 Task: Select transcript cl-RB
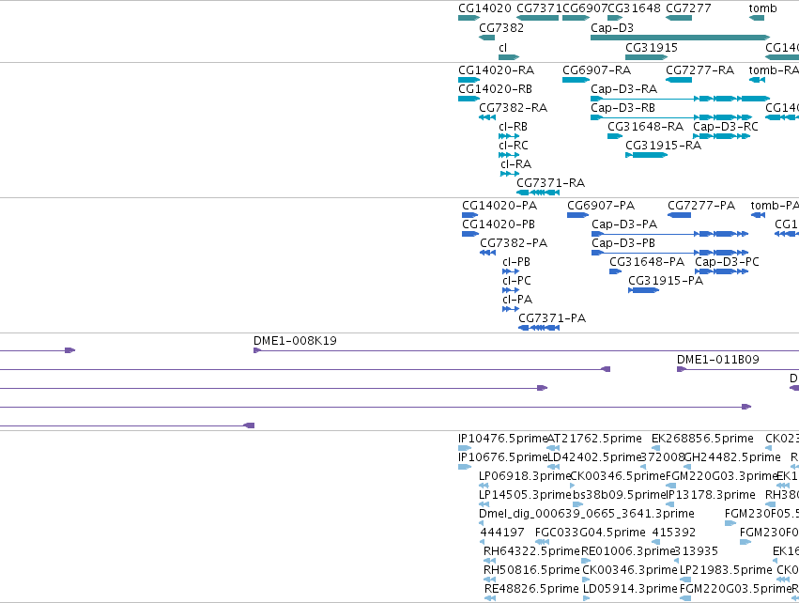[509, 136]
